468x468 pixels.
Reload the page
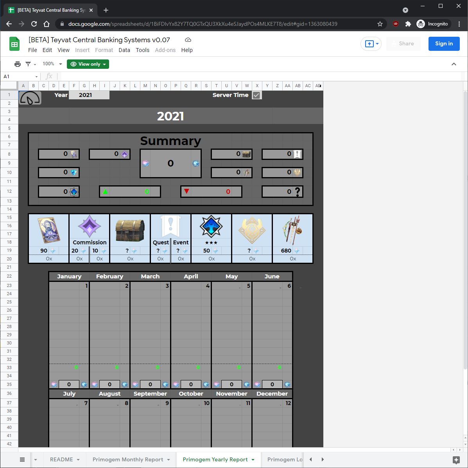tap(34, 24)
